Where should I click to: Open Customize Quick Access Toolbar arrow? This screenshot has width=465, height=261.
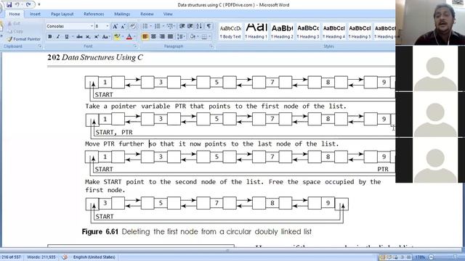(39, 4)
